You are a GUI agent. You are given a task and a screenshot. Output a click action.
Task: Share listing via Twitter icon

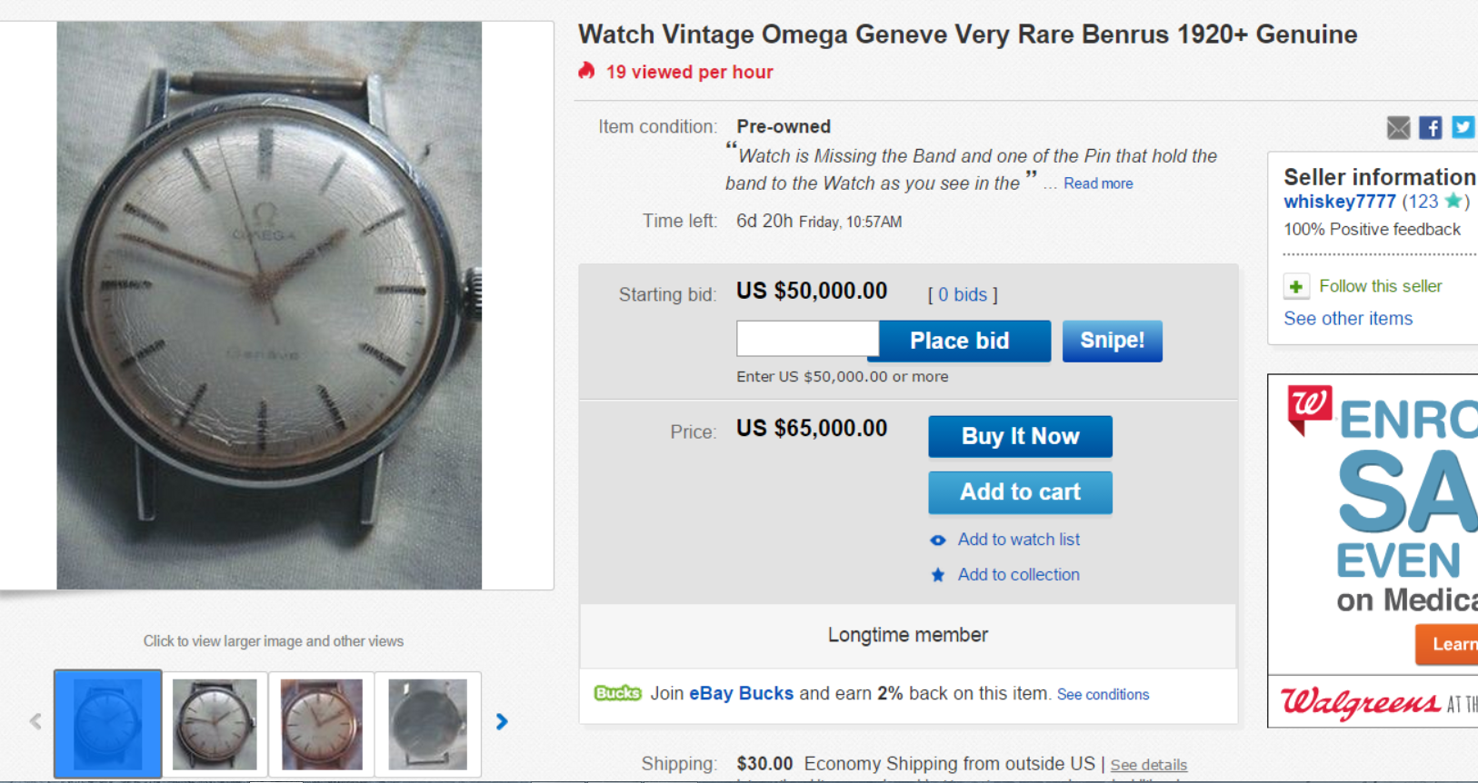[x=1462, y=127]
